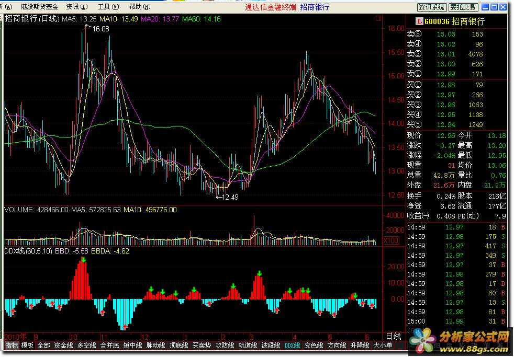This screenshot has width=514, height=357.
Task: Click the MA5: 13.25 label
Action: pyautogui.click(x=80, y=19)
